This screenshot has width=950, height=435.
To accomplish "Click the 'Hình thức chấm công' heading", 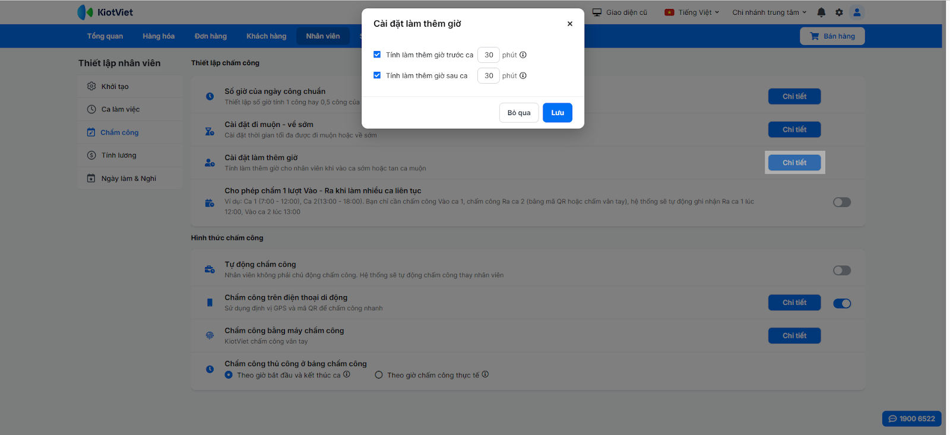I will coord(227,238).
